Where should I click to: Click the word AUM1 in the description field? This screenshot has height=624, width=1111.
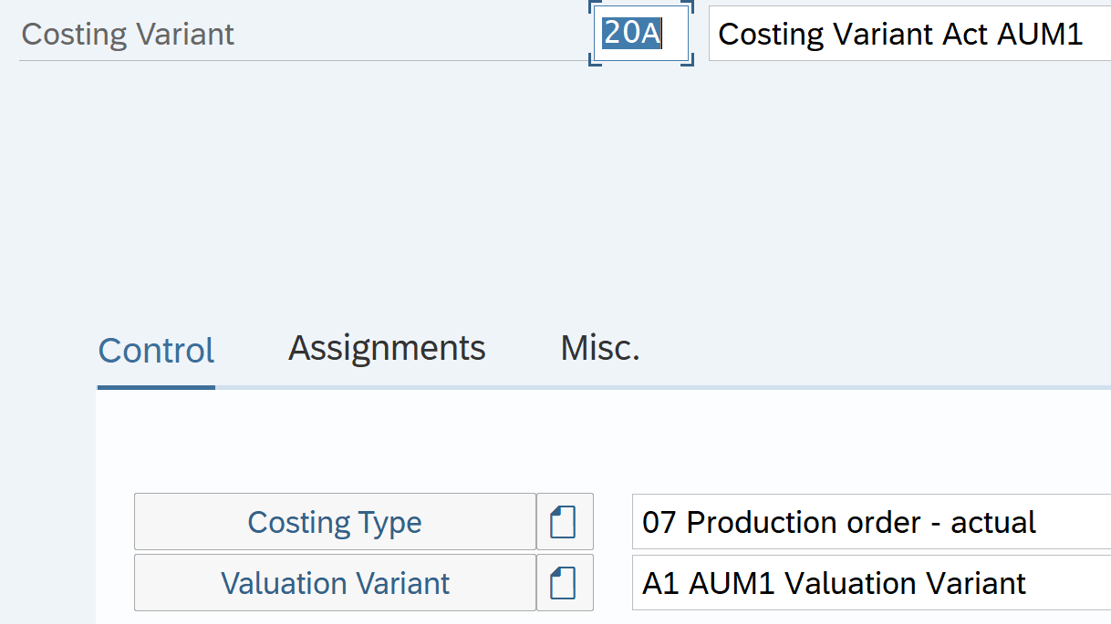click(x=1040, y=35)
